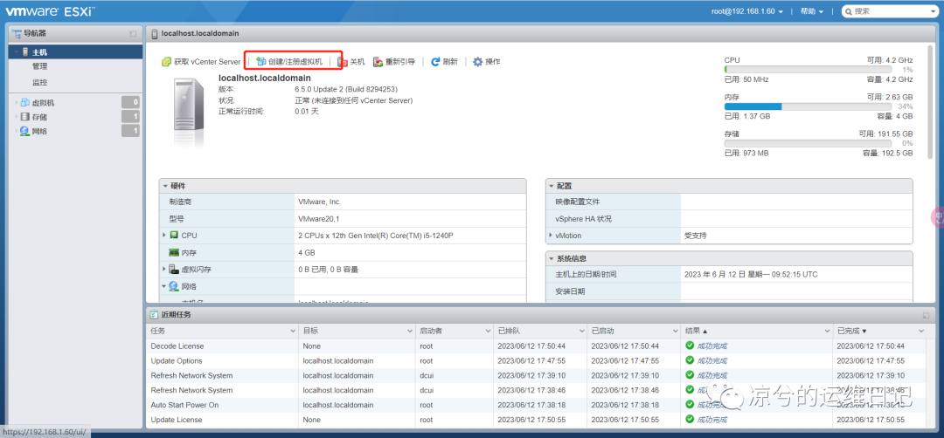This screenshot has height=438, width=944.
Task: Click the Recent tasks panel icon
Action: [154, 315]
